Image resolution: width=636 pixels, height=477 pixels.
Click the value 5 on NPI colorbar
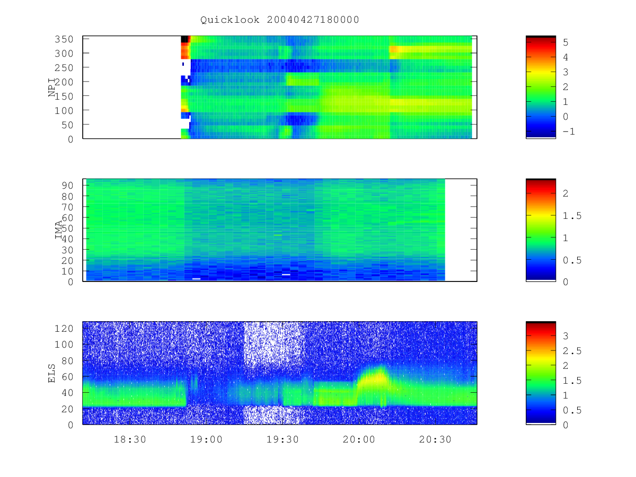[566, 42]
